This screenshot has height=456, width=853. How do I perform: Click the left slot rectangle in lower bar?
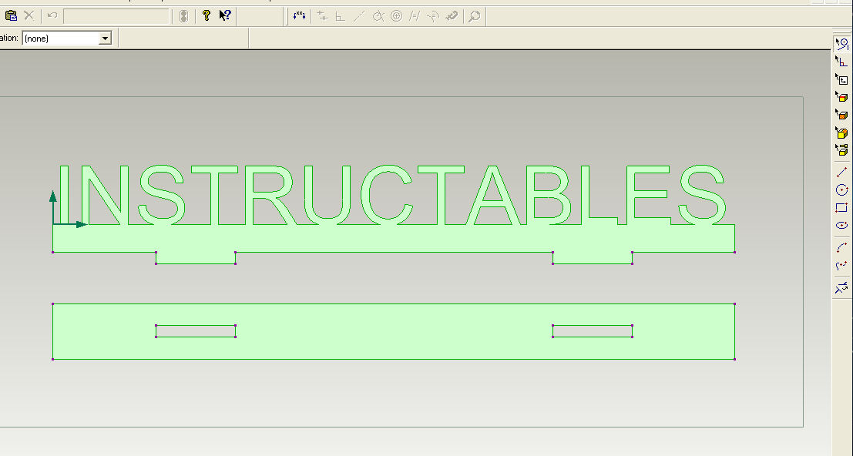coord(196,331)
